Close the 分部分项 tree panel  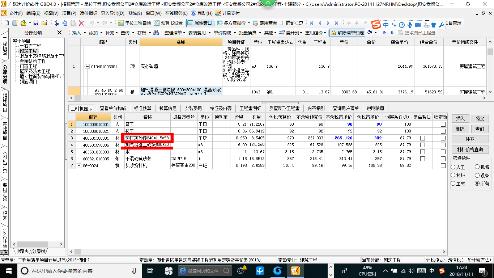tap(60, 33)
